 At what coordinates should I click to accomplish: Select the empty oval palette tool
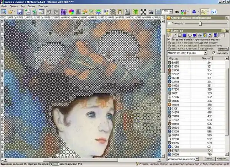coord(190,35)
